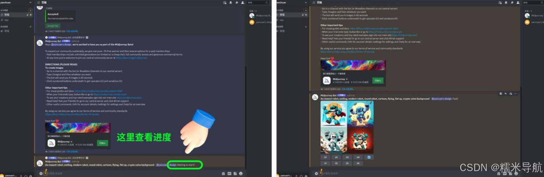
Task: Upscale image one with U1 button
Action: click(x=325, y=157)
